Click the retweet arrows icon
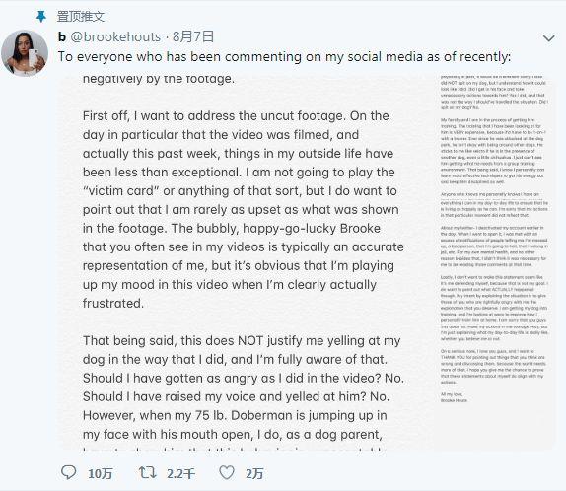This screenshot has height=491, width=566. (147, 472)
